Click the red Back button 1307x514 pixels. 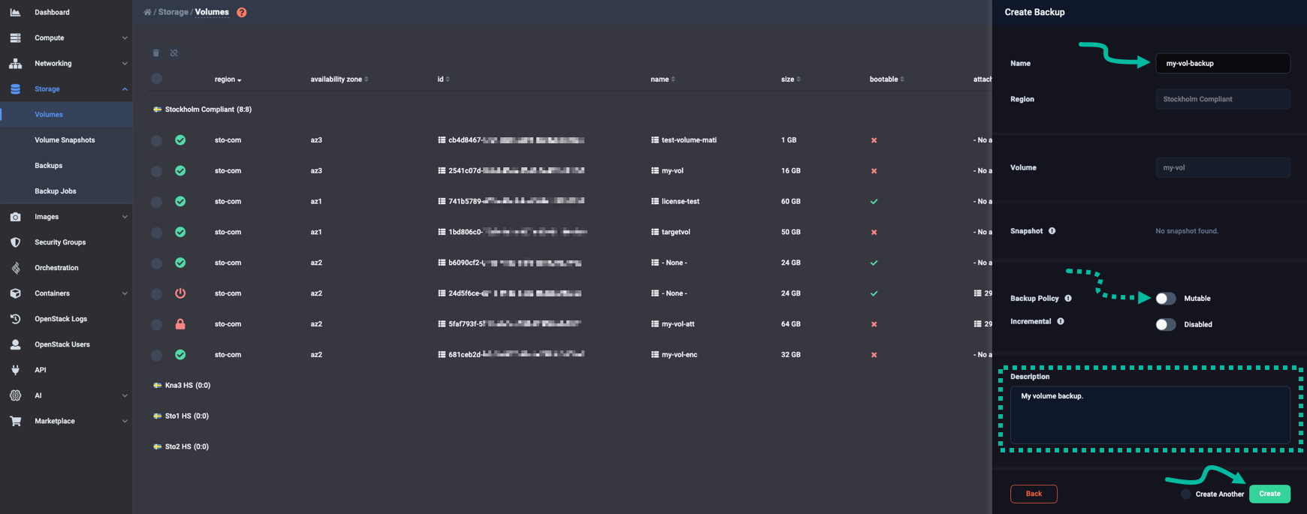click(x=1034, y=494)
